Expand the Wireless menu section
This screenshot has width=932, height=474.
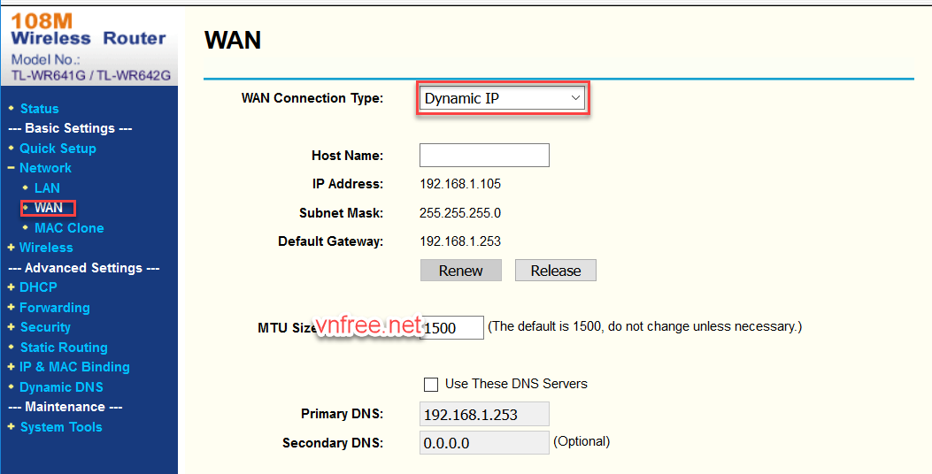(x=46, y=248)
